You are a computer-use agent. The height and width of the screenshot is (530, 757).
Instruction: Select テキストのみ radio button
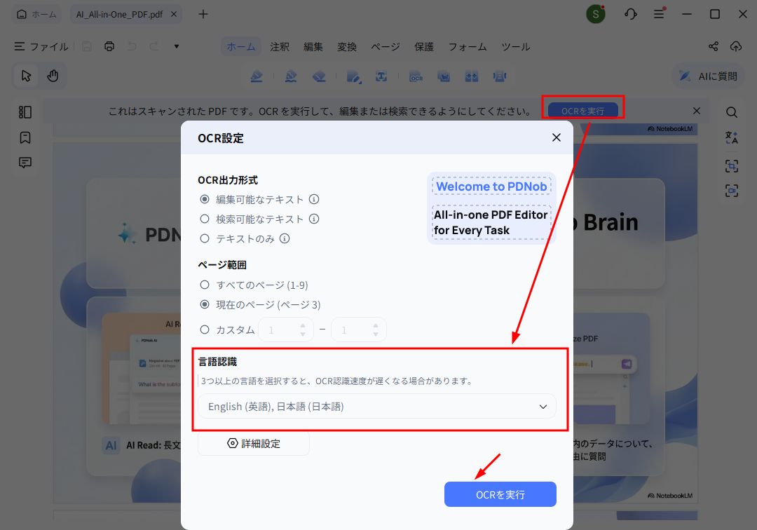[x=205, y=238]
